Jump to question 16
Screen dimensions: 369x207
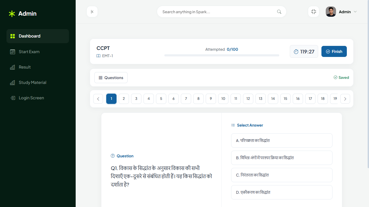point(298,99)
